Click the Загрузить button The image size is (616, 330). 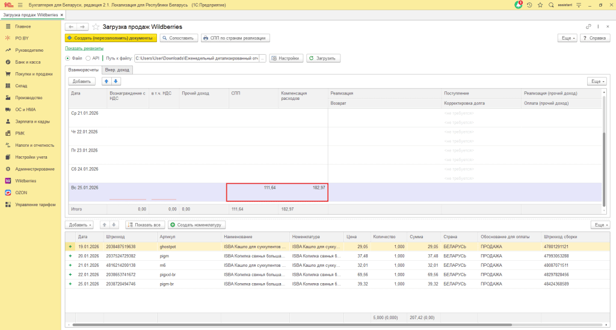tap(323, 58)
